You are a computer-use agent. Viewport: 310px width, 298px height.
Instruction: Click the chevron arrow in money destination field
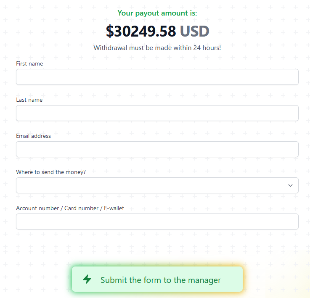coord(290,185)
